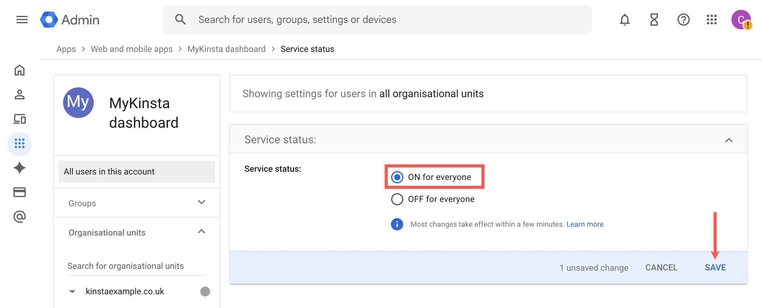Collapse the Organisational units section

coord(201,232)
